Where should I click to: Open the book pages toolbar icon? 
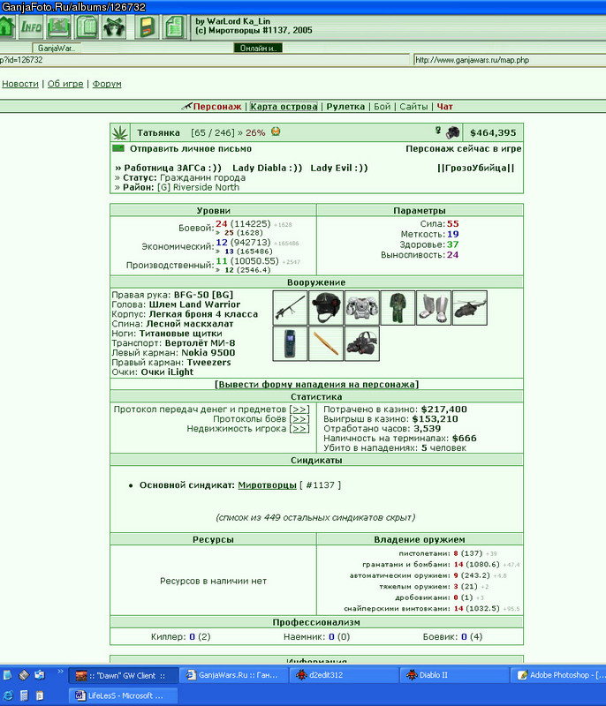[x=87, y=27]
